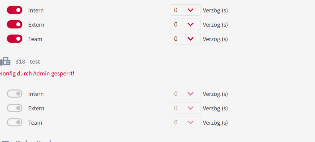Open delay dropdown for the enabled Team row
The width and height of the screenshot is (315, 142).
pyautogui.click(x=185, y=39)
